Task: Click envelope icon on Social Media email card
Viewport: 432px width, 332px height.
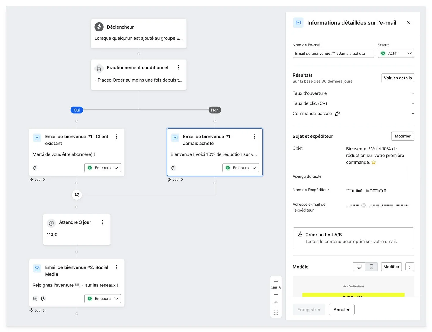Action: click(x=37, y=268)
